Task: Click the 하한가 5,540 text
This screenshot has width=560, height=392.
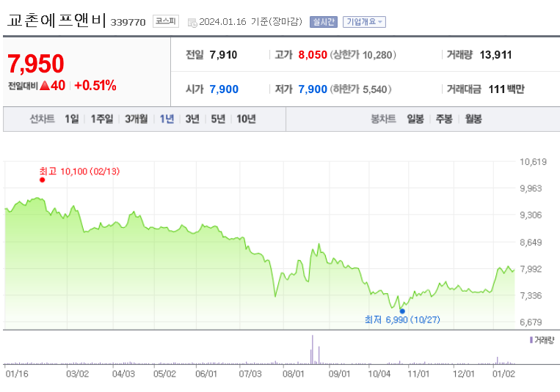Action: pos(360,89)
